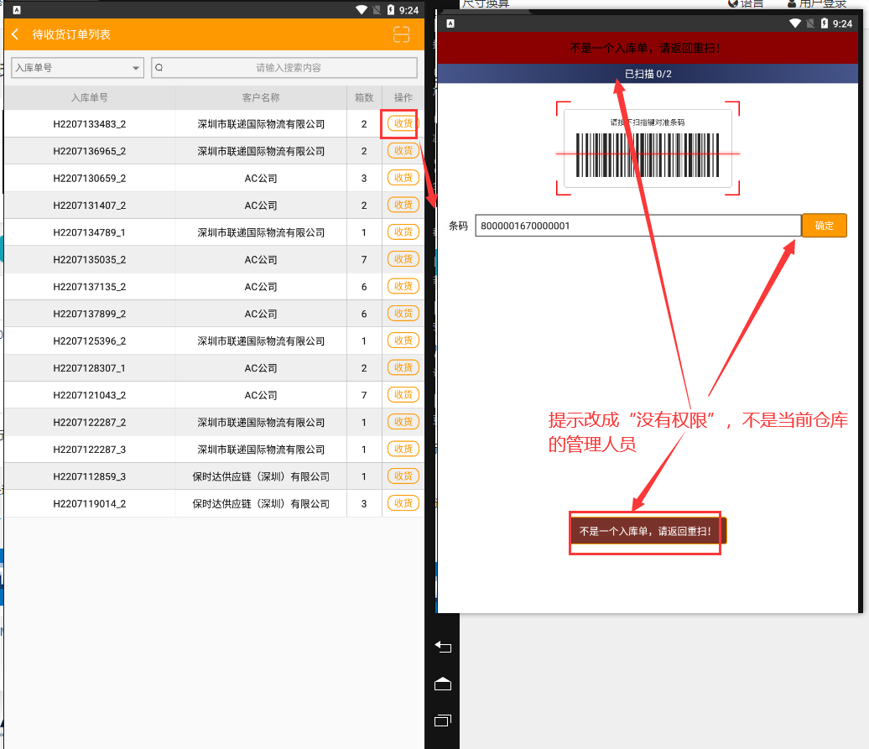Click the magnifier icon in the search box

tap(159, 68)
